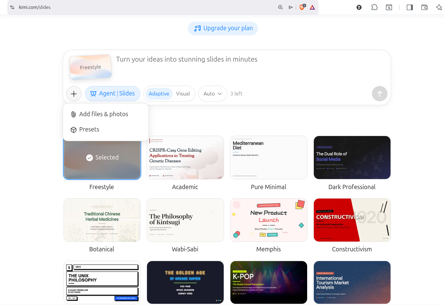Choose Add files & photos
444x305 pixels.
coord(104,114)
